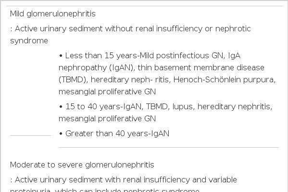Screen dimensions: 288x192
Task: Click the divider line below the bullet list
Action: click(x=169, y=147)
